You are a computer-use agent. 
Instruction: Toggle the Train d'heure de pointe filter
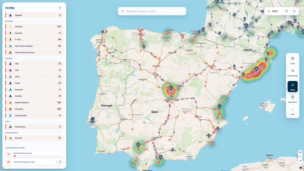(34, 53)
